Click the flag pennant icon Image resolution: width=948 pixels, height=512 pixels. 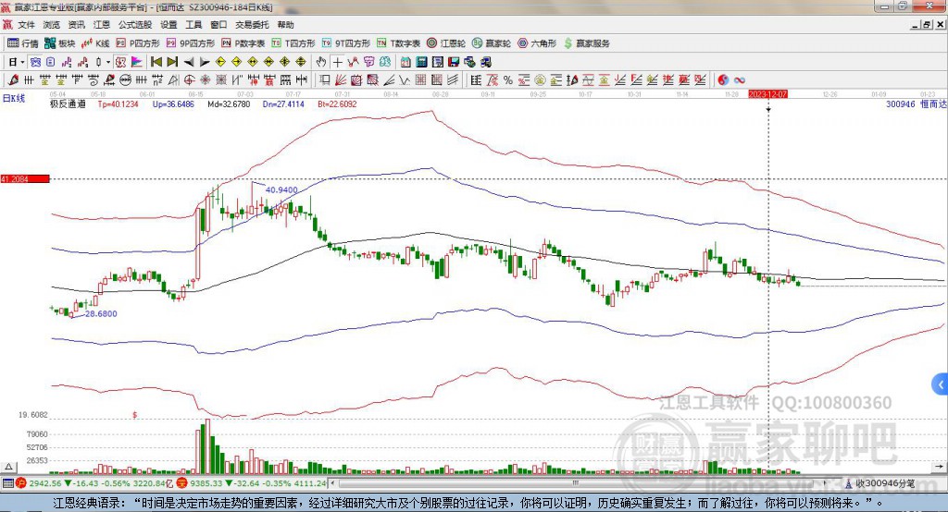(137, 62)
